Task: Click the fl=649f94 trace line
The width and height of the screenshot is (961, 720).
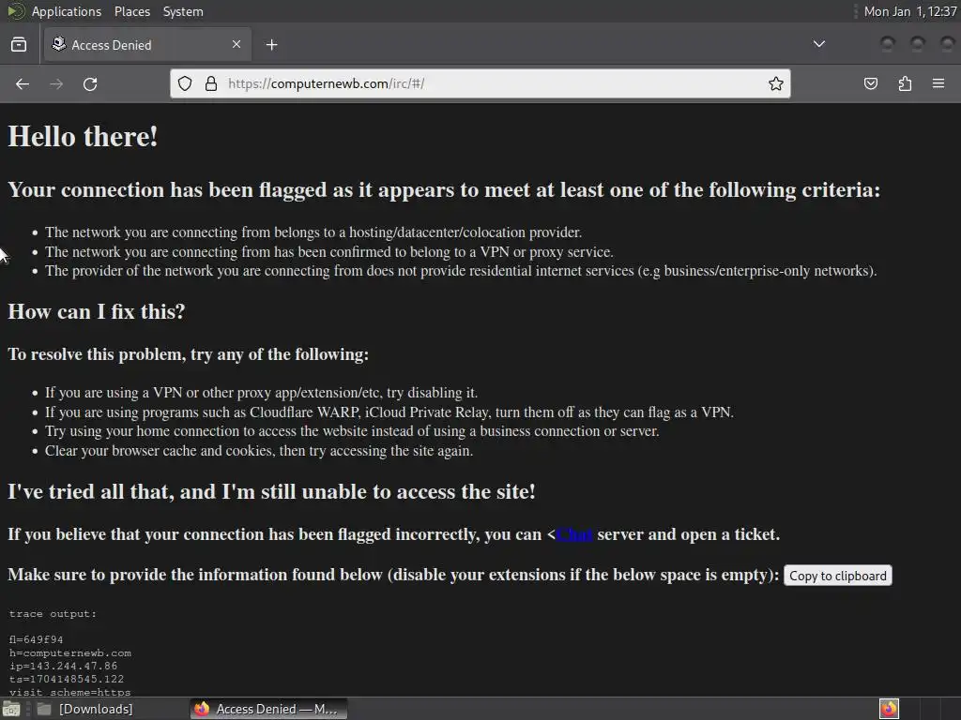Action: point(36,639)
